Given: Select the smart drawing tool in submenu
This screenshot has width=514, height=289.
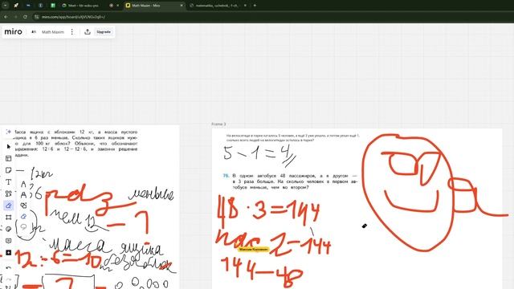Looking at the screenshot, I should (x=23, y=206).
